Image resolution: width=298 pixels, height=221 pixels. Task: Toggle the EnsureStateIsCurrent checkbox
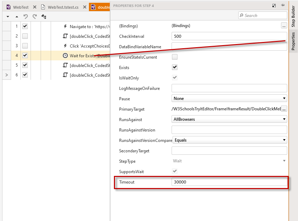tap(175, 57)
